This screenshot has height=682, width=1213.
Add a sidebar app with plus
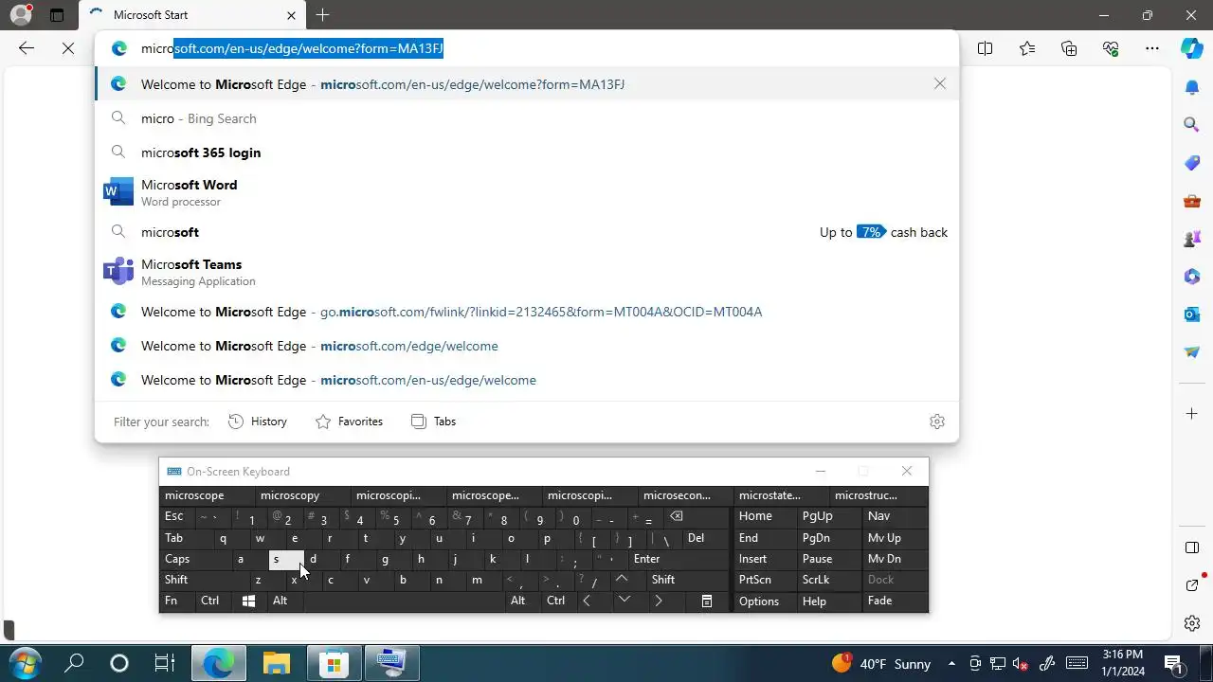1192,414
